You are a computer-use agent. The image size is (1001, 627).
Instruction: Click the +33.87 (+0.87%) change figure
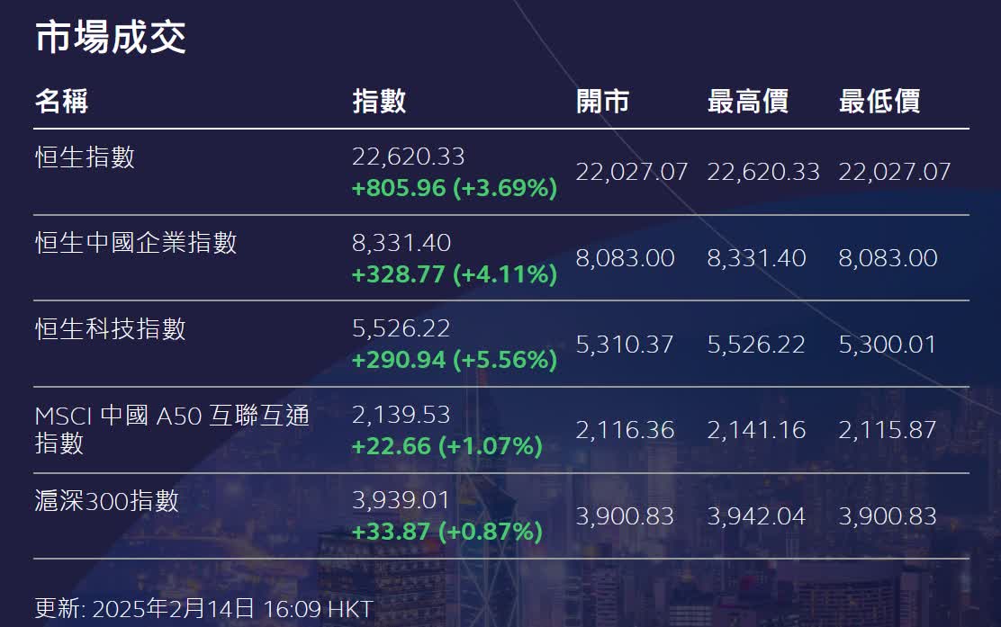(x=446, y=532)
